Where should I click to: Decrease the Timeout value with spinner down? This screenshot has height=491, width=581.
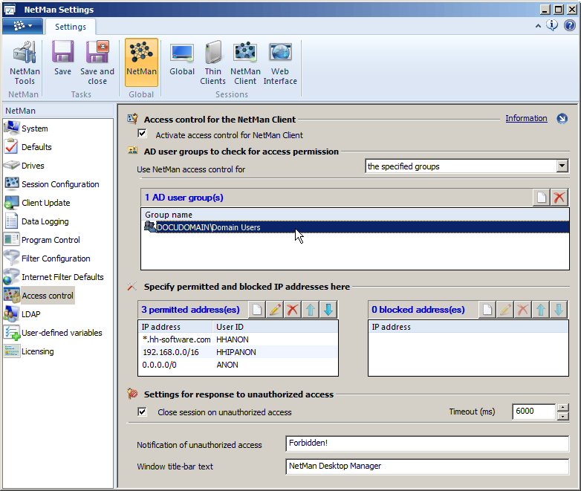(562, 416)
